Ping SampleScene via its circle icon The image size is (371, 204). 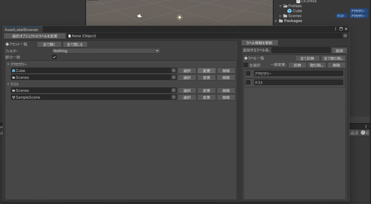(x=174, y=97)
